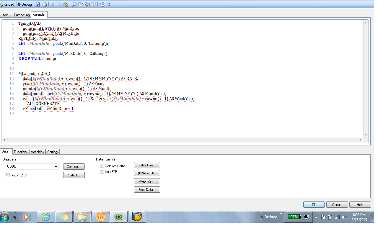This screenshot has height=236, width=378.
Task: Click the 'DROP TABLE Temp;' line
Action: [x=37, y=58]
